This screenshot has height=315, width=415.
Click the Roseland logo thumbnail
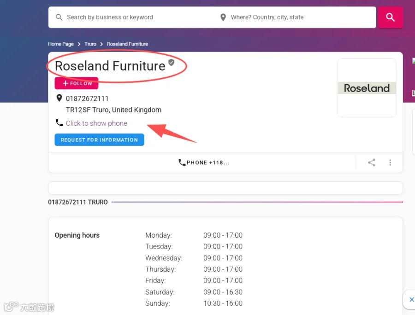click(x=367, y=88)
